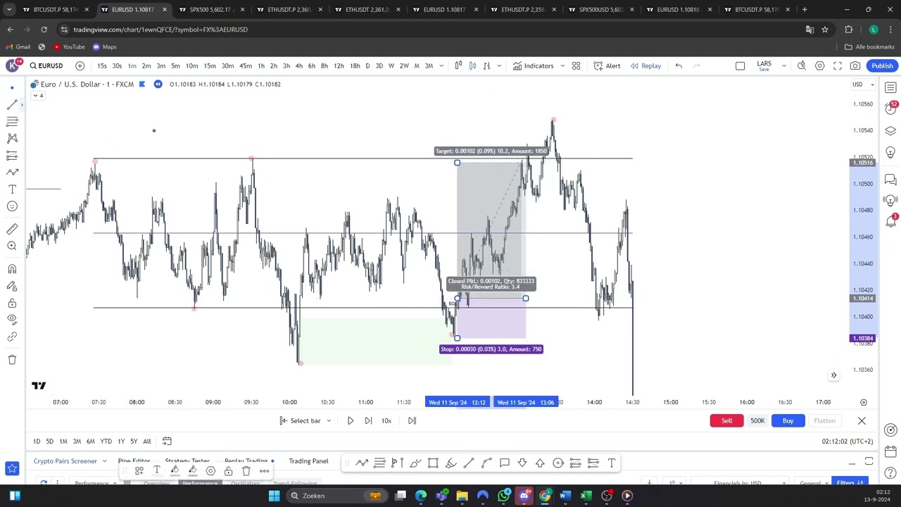Select the ruler measure tool

(x=12, y=229)
